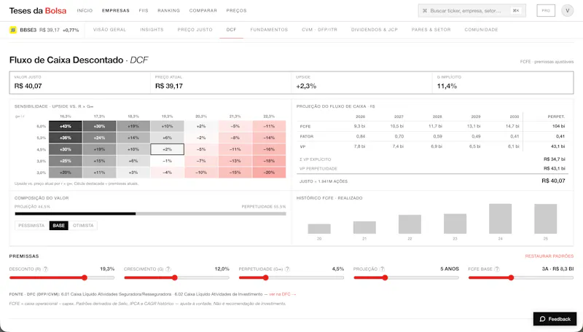The height and width of the screenshot is (332, 583).
Task: Click the composition do valor progress bar
Action: pyautogui.click(x=150, y=213)
